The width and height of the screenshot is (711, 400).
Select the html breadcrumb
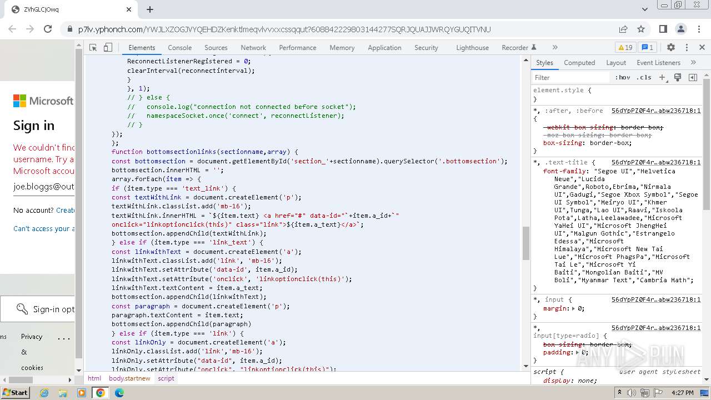point(94,378)
